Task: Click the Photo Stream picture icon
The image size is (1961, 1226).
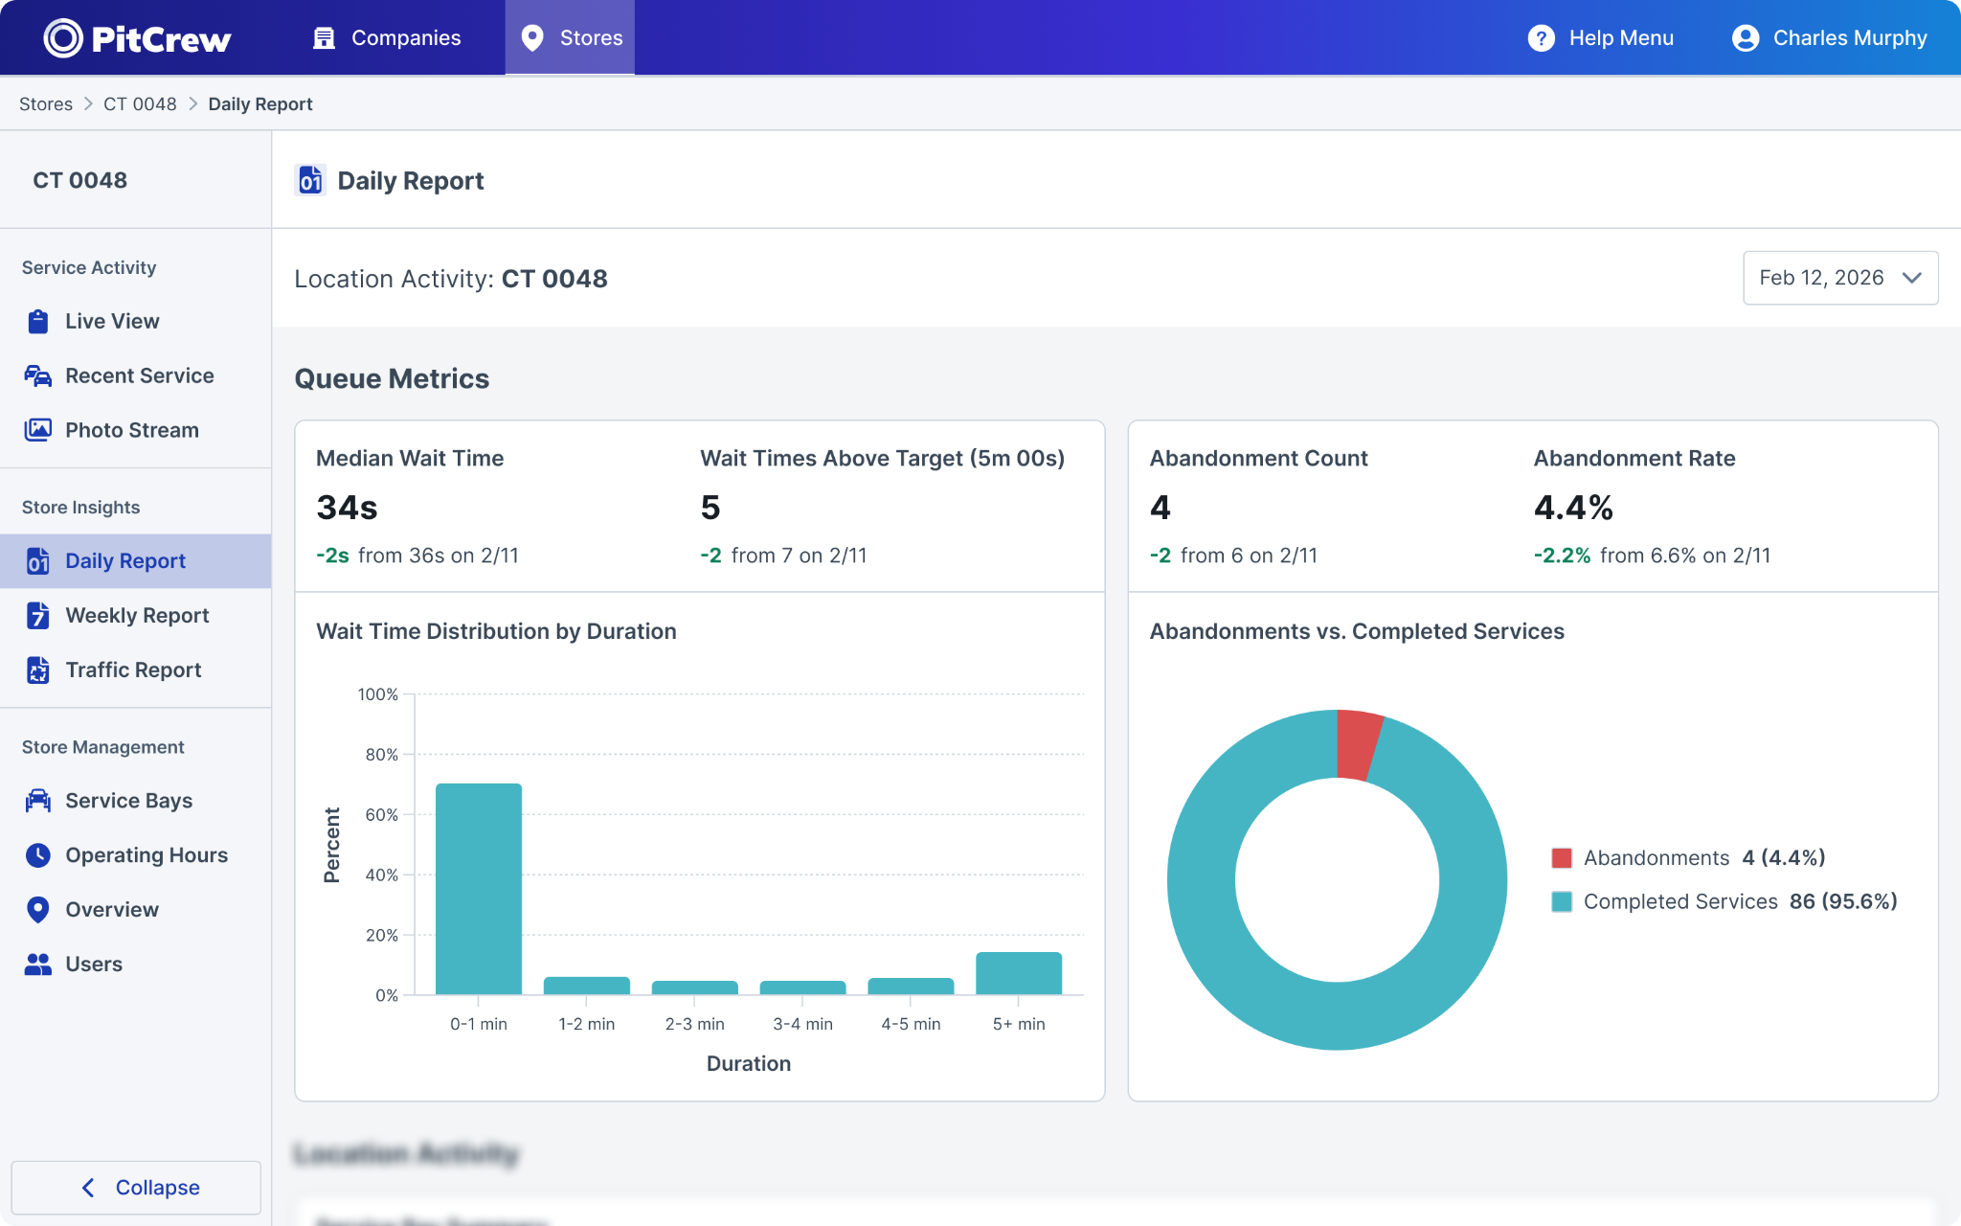Action: (x=37, y=430)
